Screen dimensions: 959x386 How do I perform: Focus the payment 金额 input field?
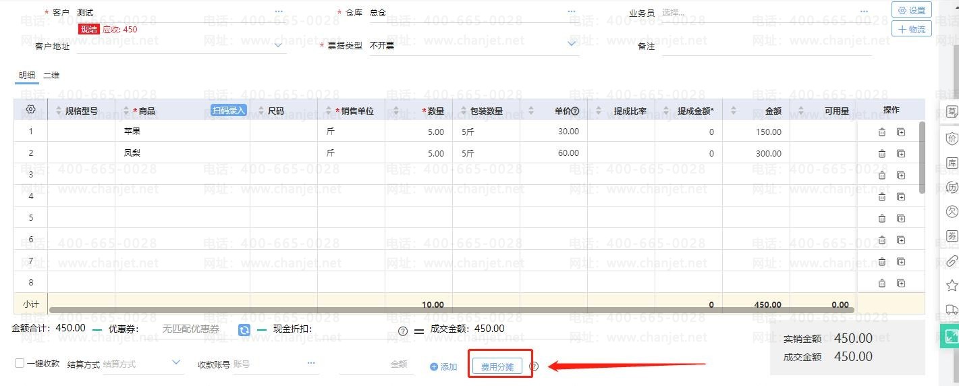pos(376,364)
